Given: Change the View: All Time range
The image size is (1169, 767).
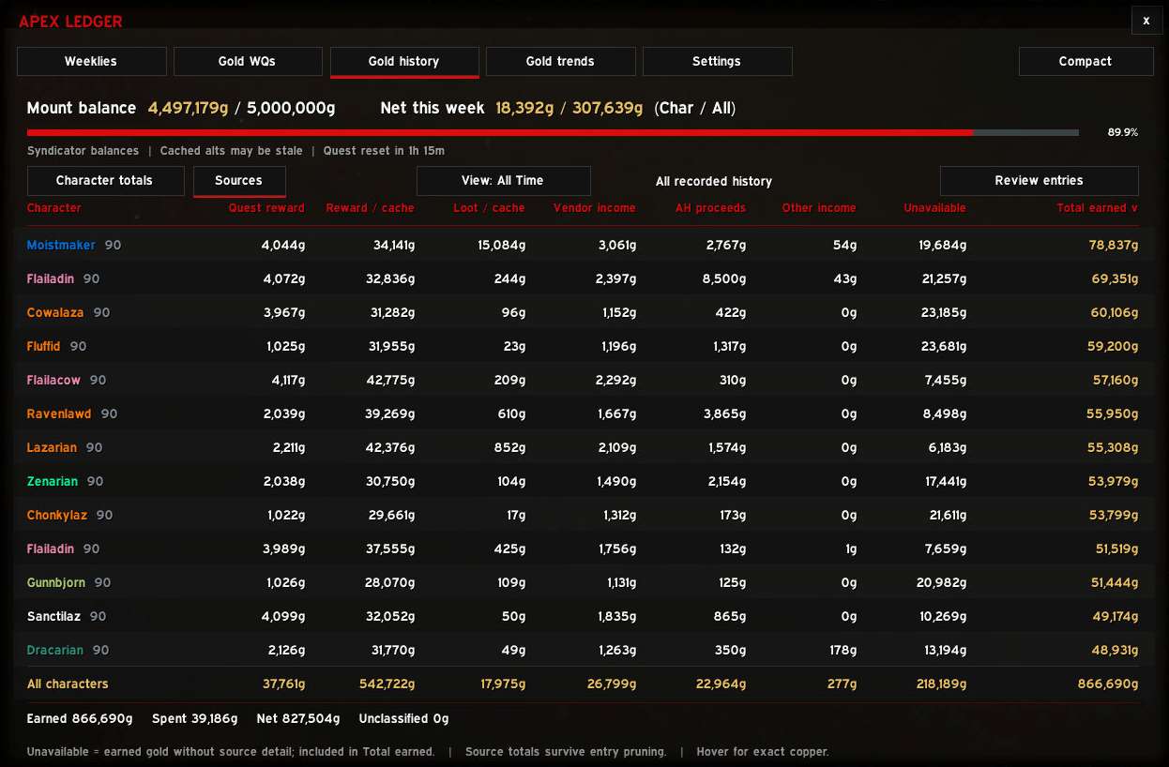Looking at the screenshot, I should click(503, 181).
